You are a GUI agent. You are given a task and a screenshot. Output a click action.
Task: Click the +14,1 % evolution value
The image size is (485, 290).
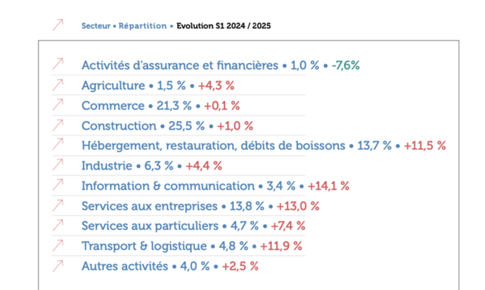328,186
